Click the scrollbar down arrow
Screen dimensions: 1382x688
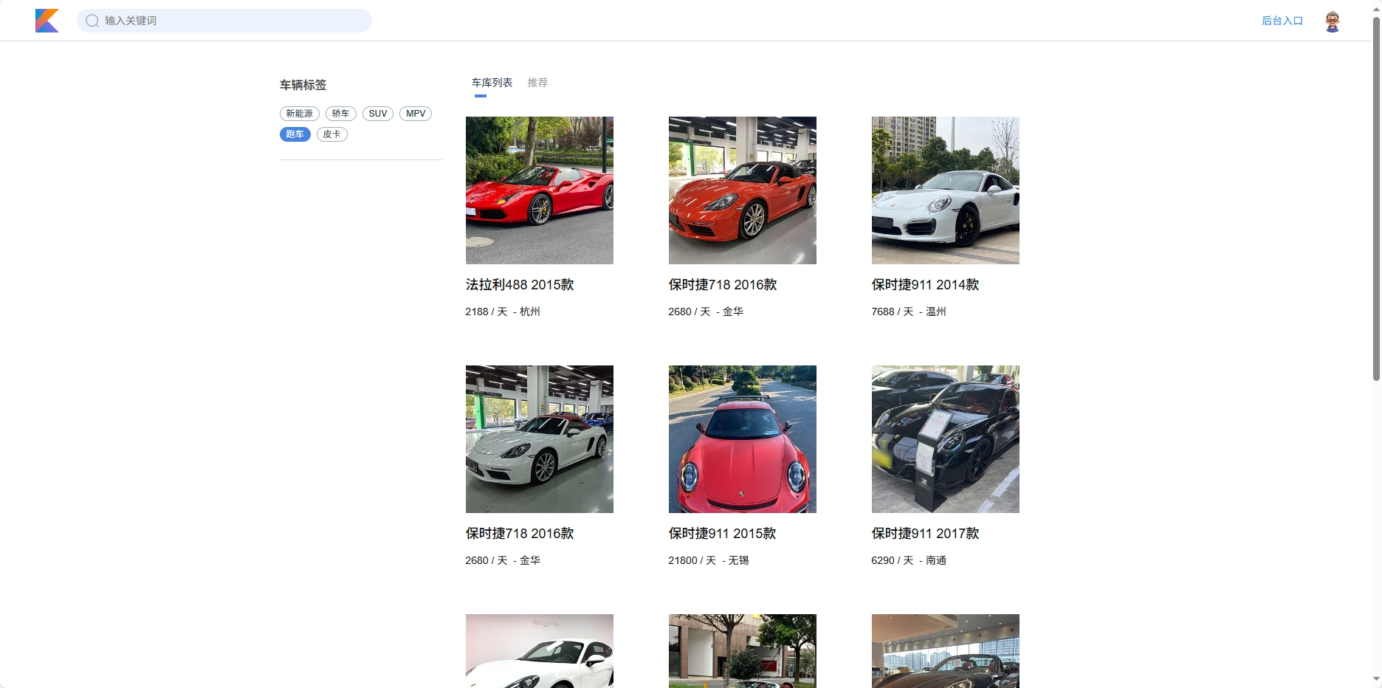tap(1376, 679)
